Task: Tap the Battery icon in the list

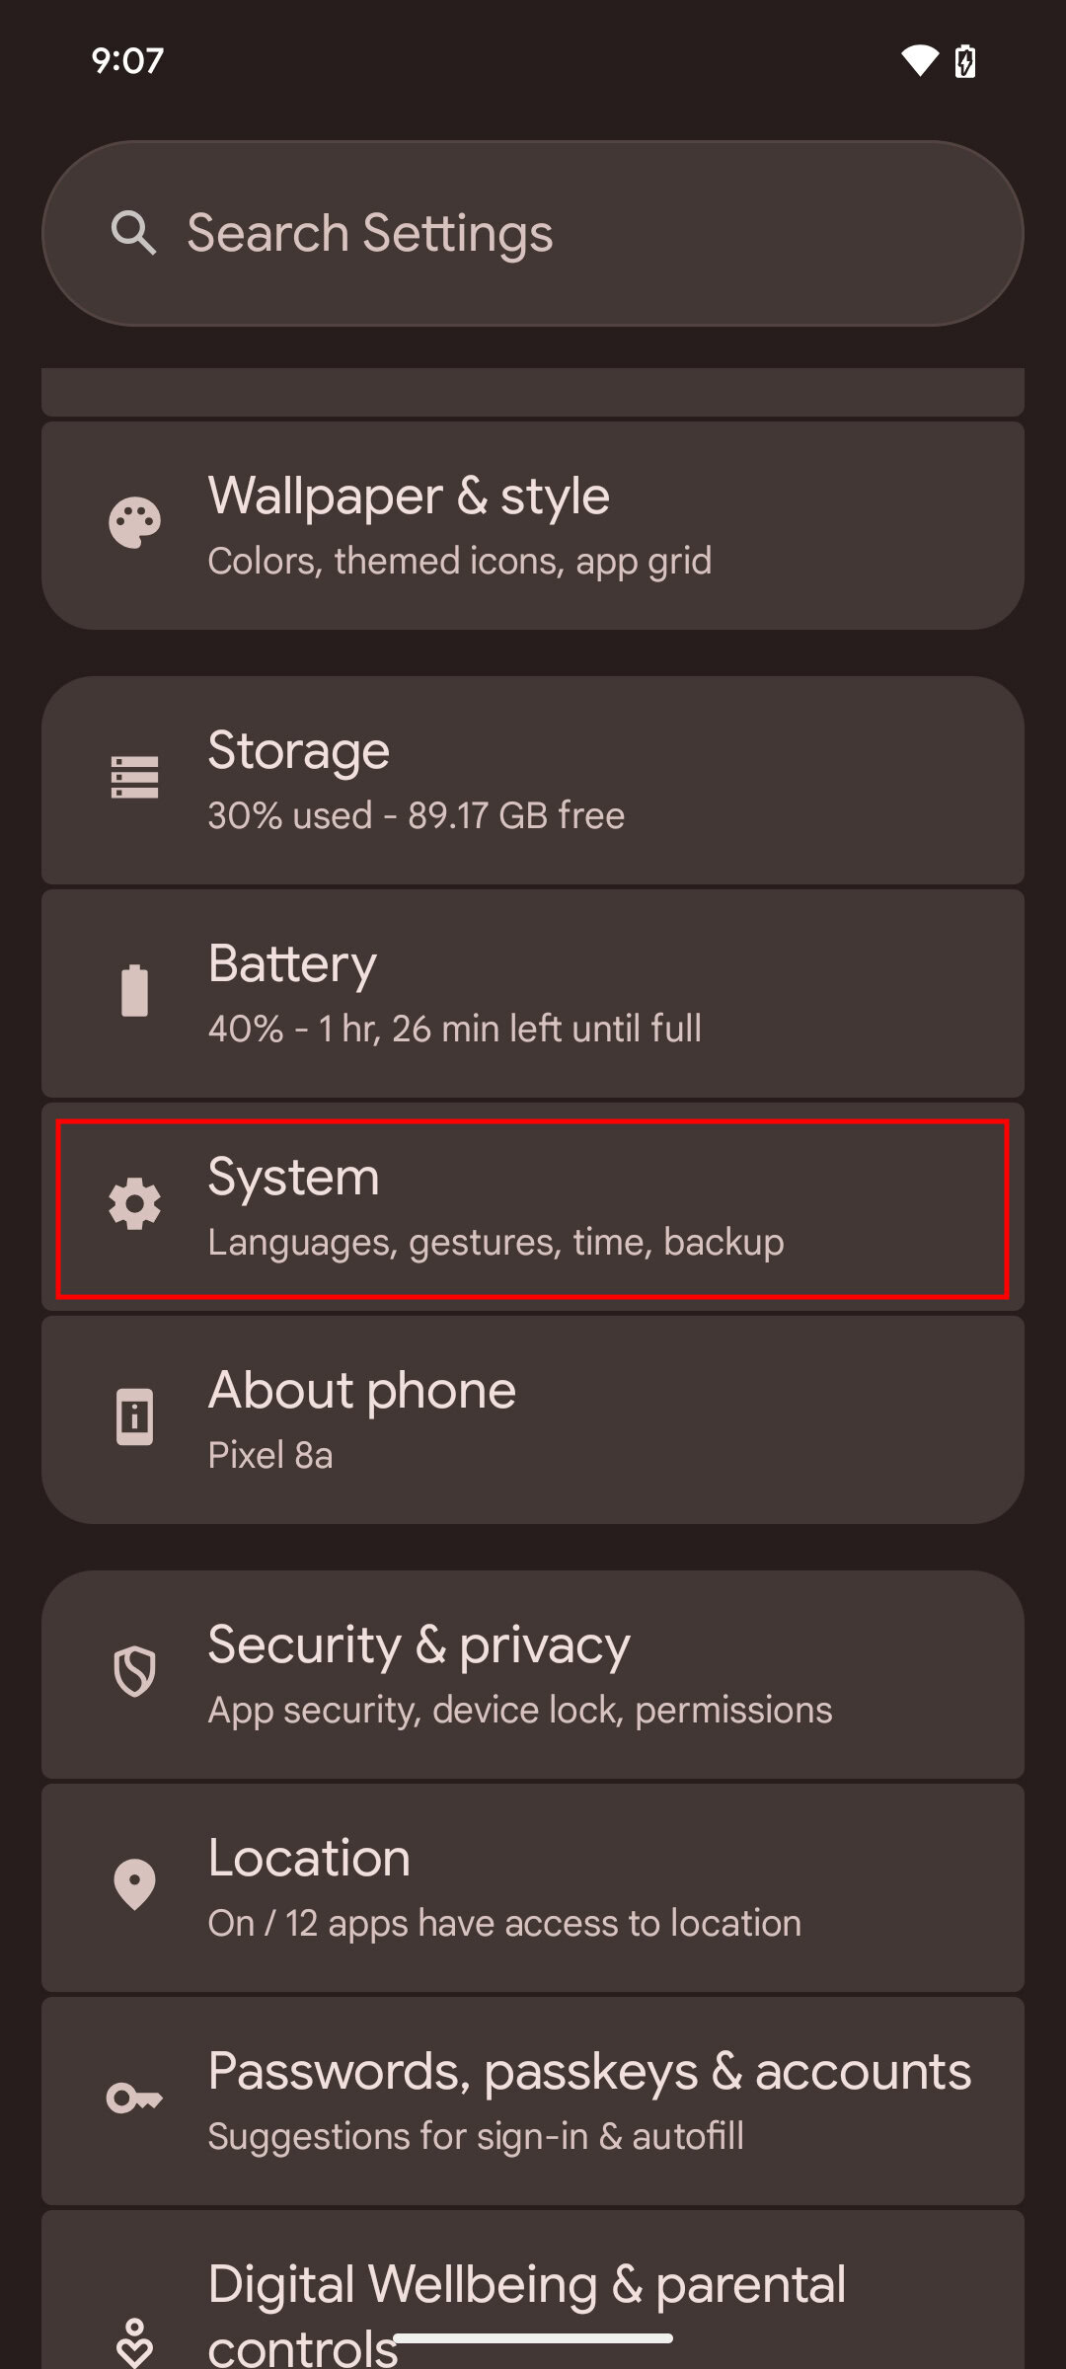Action: [134, 991]
